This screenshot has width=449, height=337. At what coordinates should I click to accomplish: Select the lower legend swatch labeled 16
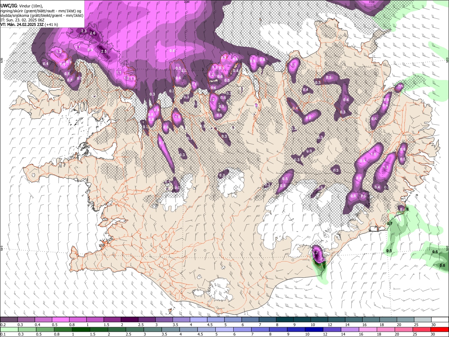coord(368,329)
